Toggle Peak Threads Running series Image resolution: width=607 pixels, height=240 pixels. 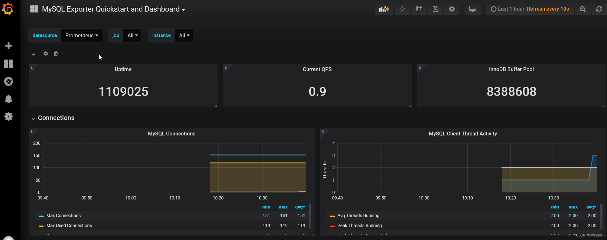coord(360,226)
